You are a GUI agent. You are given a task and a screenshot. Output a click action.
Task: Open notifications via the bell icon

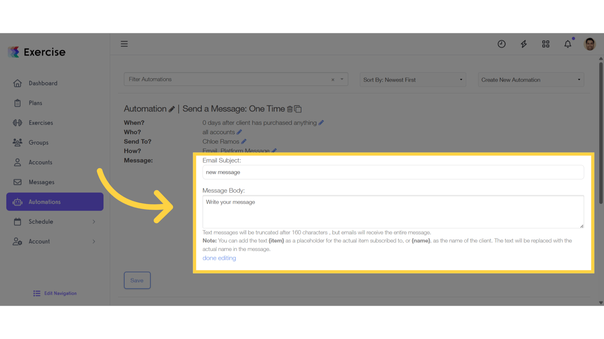pos(568,44)
